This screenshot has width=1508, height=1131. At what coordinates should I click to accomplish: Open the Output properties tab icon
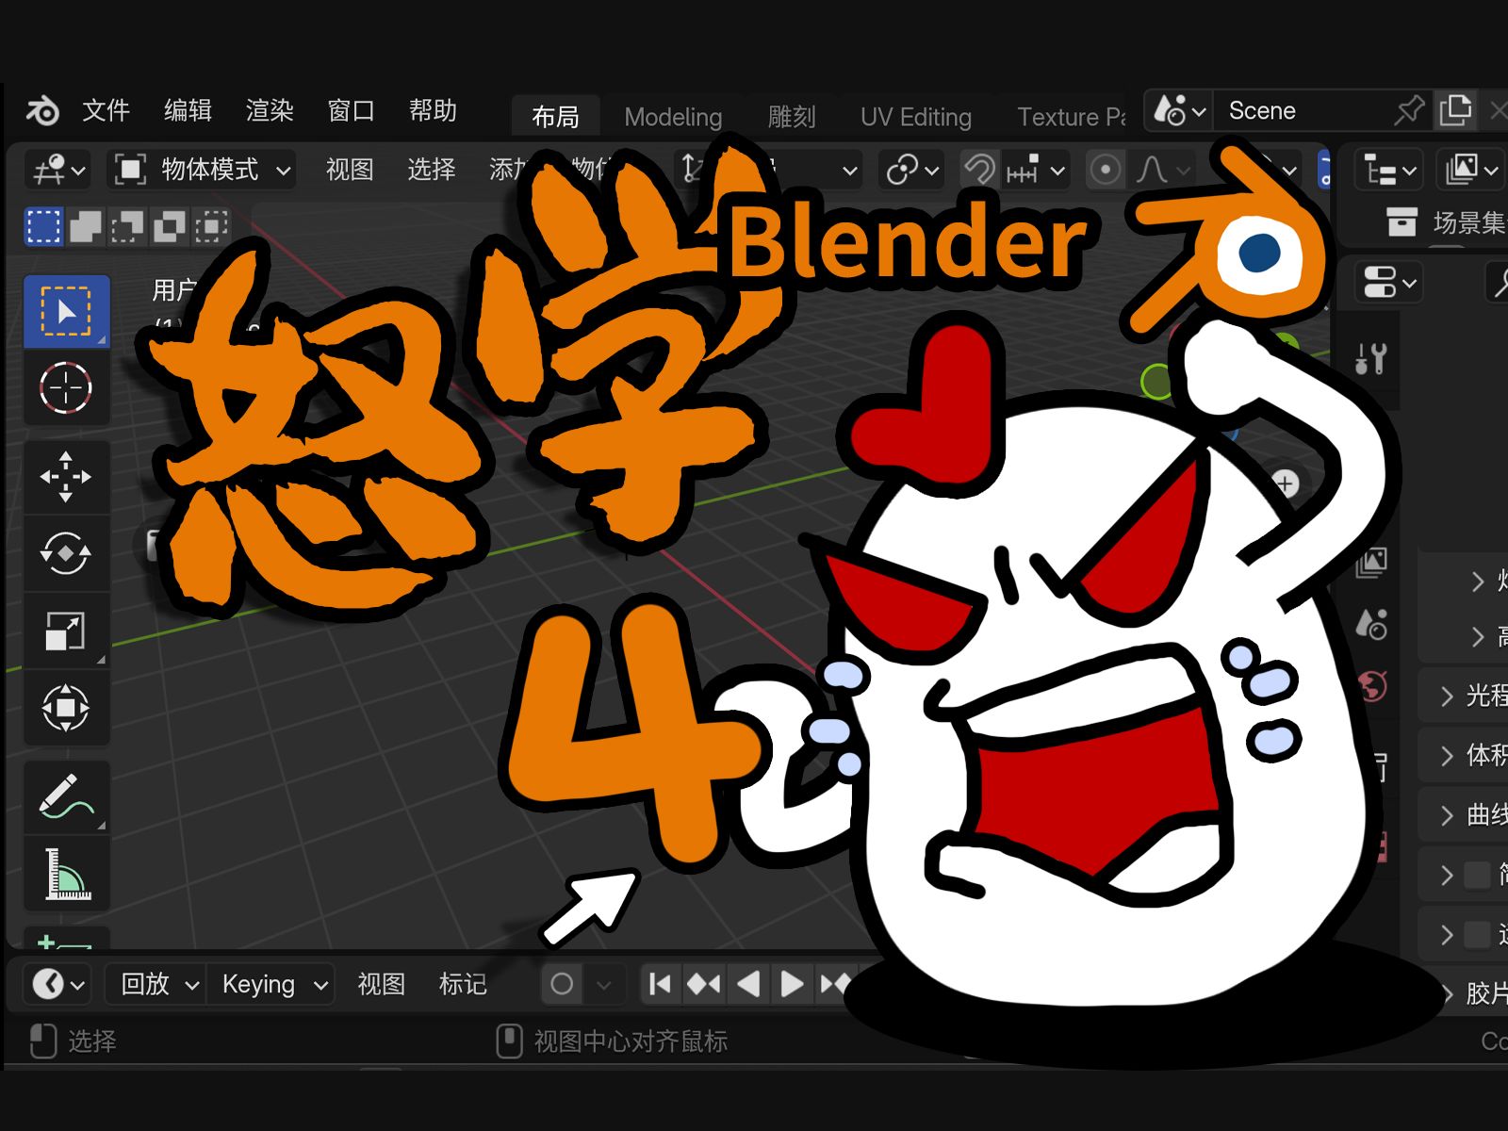point(1371,563)
